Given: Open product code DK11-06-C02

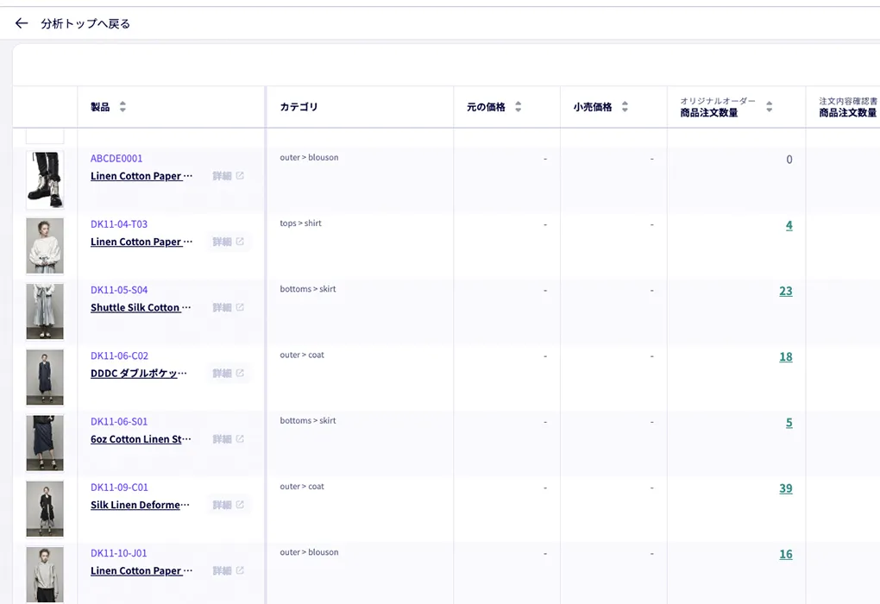Looking at the screenshot, I should tap(119, 355).
